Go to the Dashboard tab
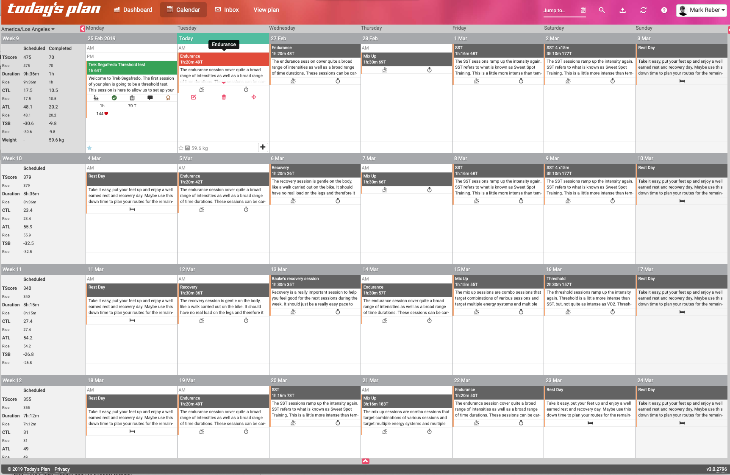 pyautogui.click(x=133, y=10)
